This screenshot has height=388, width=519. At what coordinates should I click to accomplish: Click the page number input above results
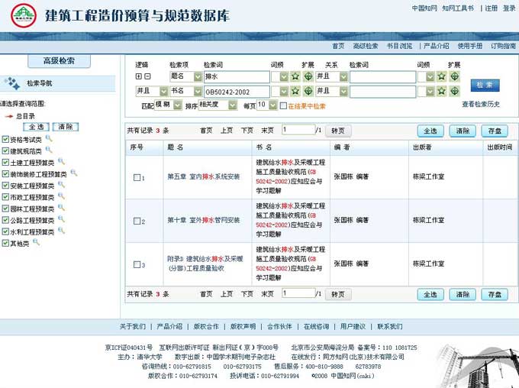[x=298, y=131]
